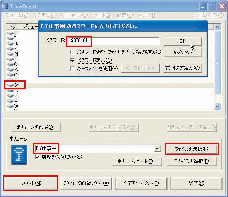Viewport: 228px width, 197px height.
Task: Select drive N: in the drive list
Action: point(13,59)
